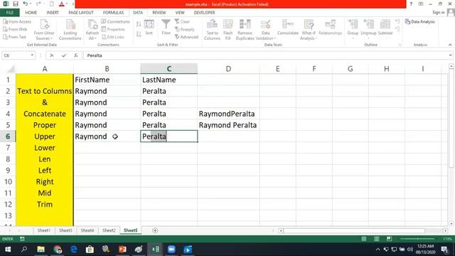The image size is (455, 256).
Task: Click Advanced filter option
Action: (x=186, y=37)
